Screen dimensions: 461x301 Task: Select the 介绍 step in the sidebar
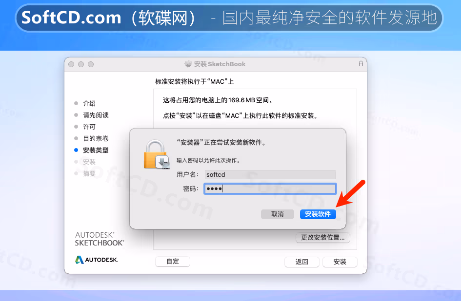tap(89, 103)
